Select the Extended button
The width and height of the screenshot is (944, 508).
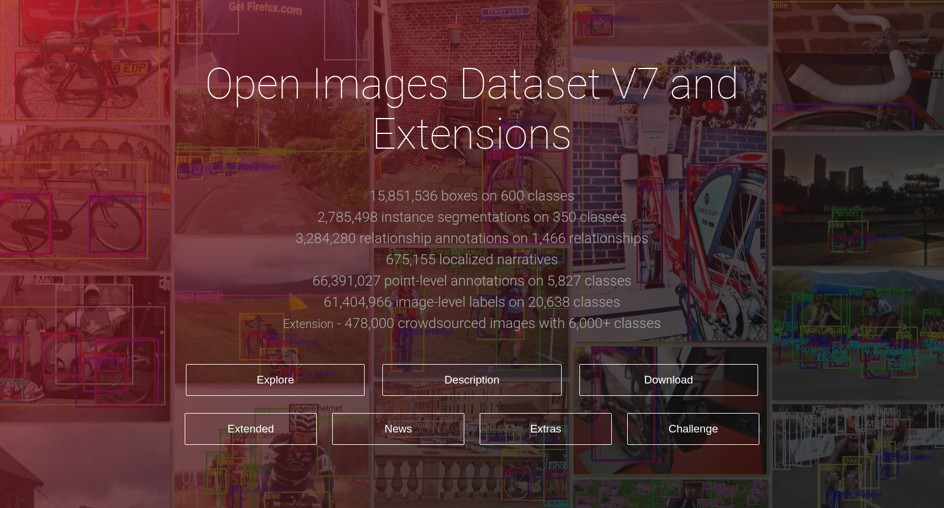click(251, 429)
